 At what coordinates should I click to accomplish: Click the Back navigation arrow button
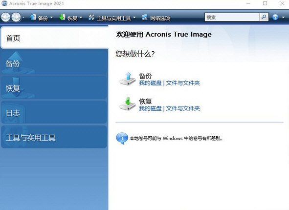(x=5, y=18)
